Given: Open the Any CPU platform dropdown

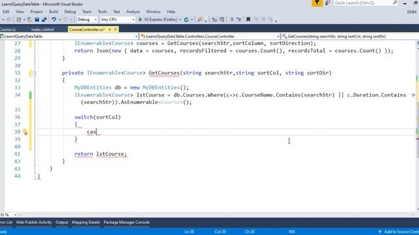Looking at the screenshot, I should point(118,20).
